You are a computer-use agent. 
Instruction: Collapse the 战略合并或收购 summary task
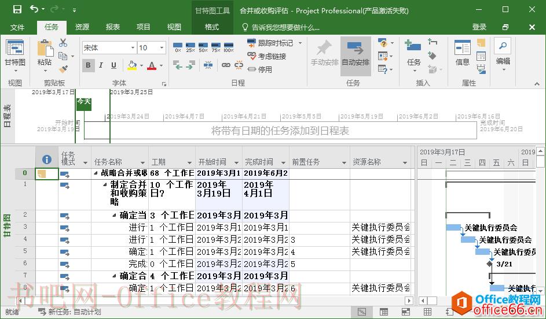pyautogui.click(x=96, y=173)
